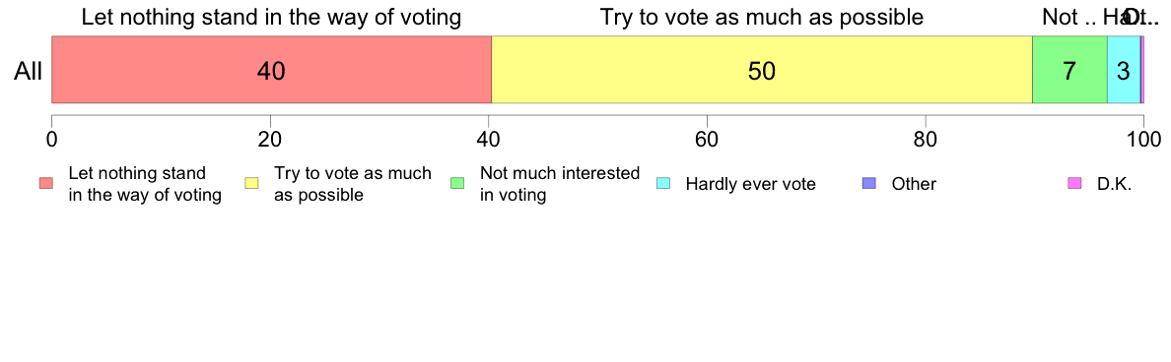This screenshot has height=362, width=1171.
Task: Click the axis tick label 60
Action: click(x=707, y=139)
